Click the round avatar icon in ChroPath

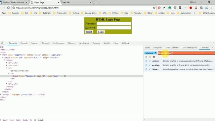tap(154, 57)
